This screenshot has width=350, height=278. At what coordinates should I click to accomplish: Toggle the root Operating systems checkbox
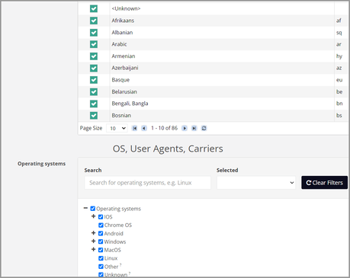tap(93, 209)
